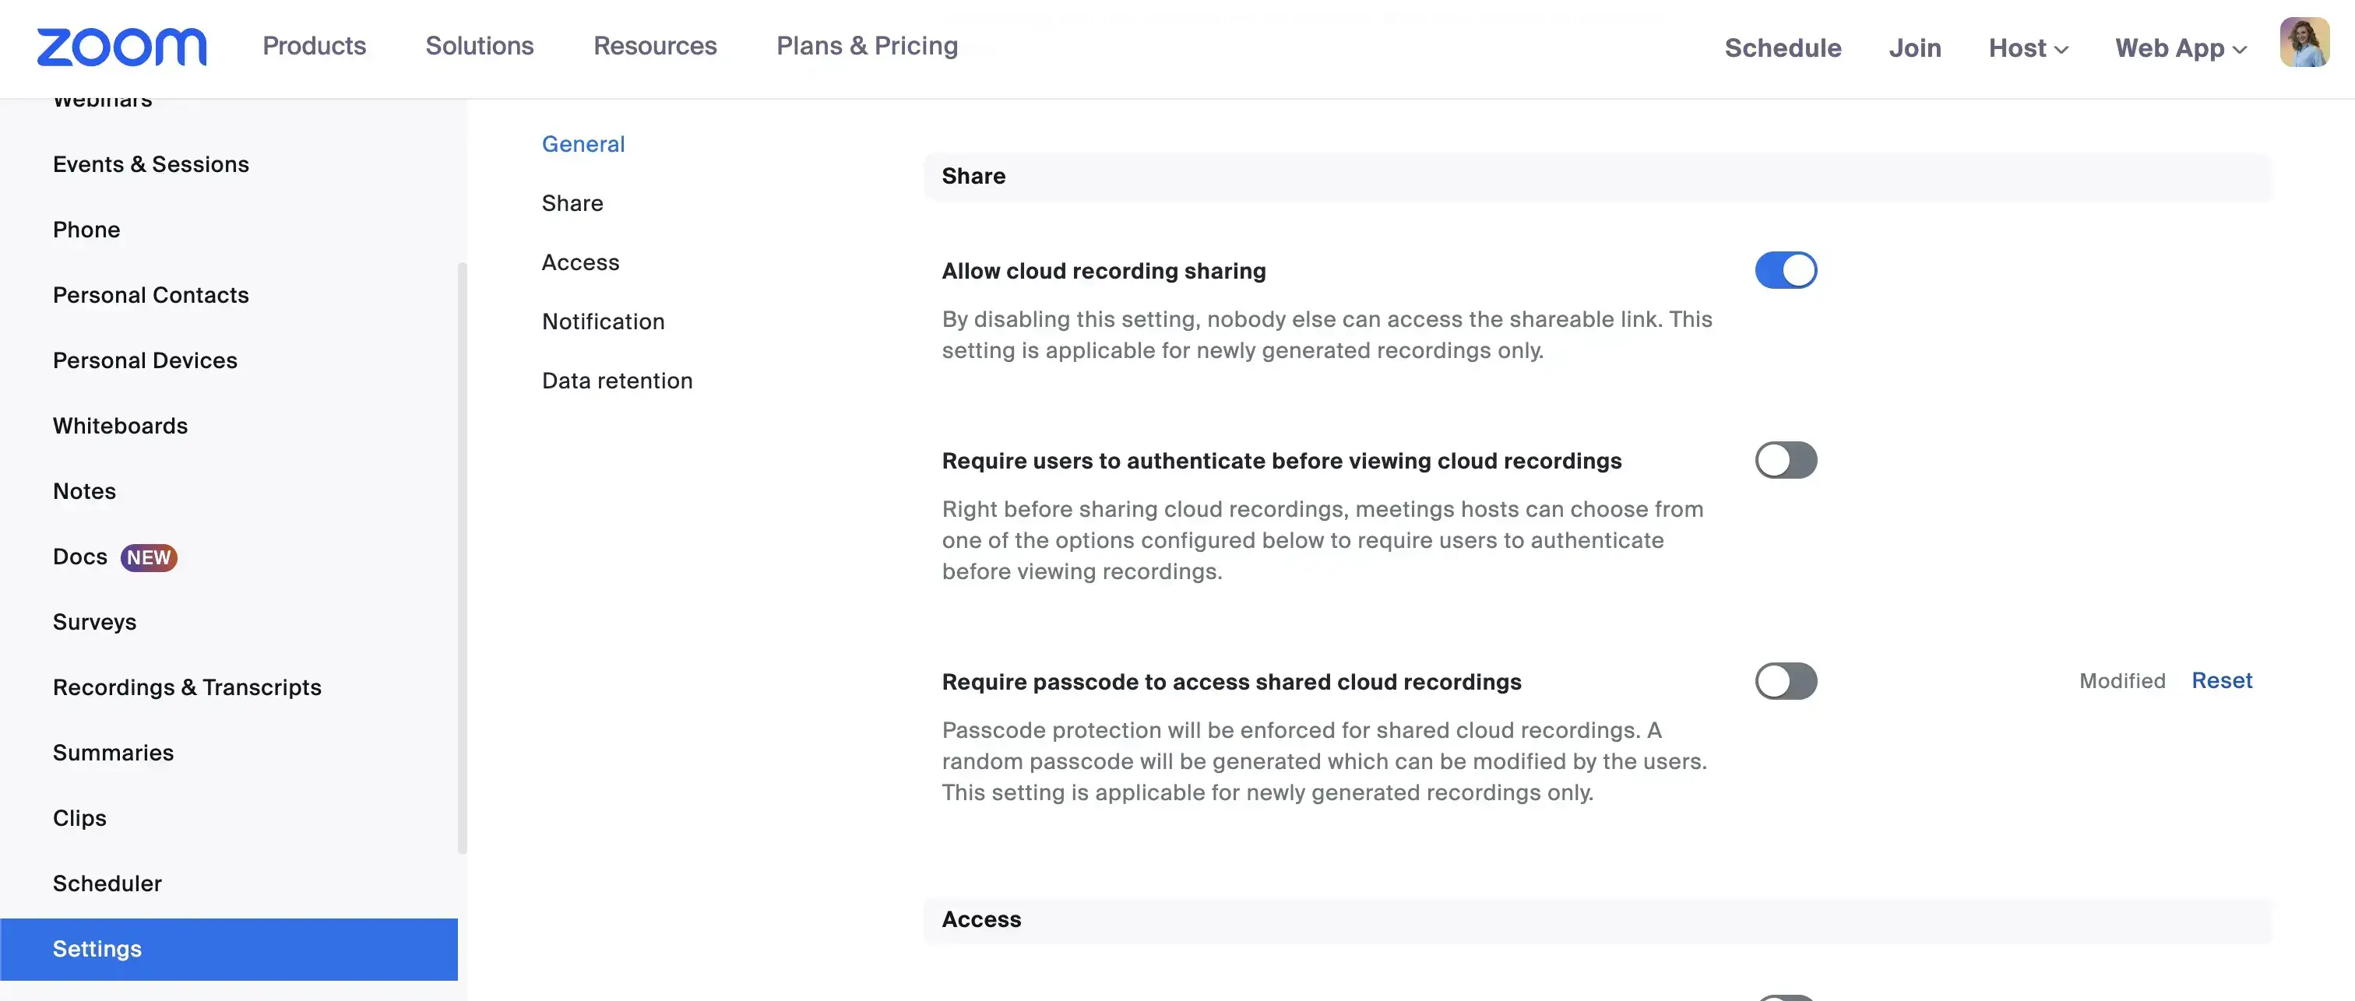
Task: Jump to the Data retention section
Action: pyautogui.click(x=616, y=381)
